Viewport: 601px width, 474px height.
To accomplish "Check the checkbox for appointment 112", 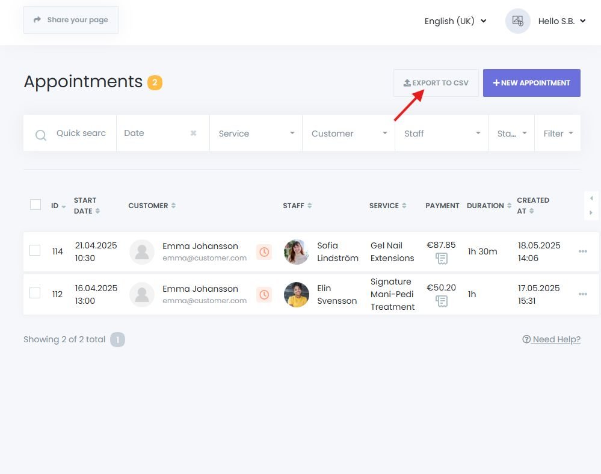I will point(34,294).
